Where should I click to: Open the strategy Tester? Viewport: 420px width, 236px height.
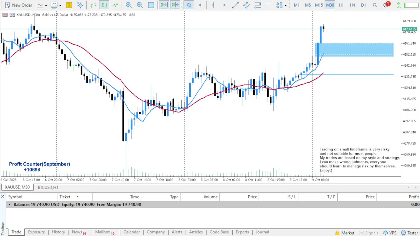click(x=409, y=233)
